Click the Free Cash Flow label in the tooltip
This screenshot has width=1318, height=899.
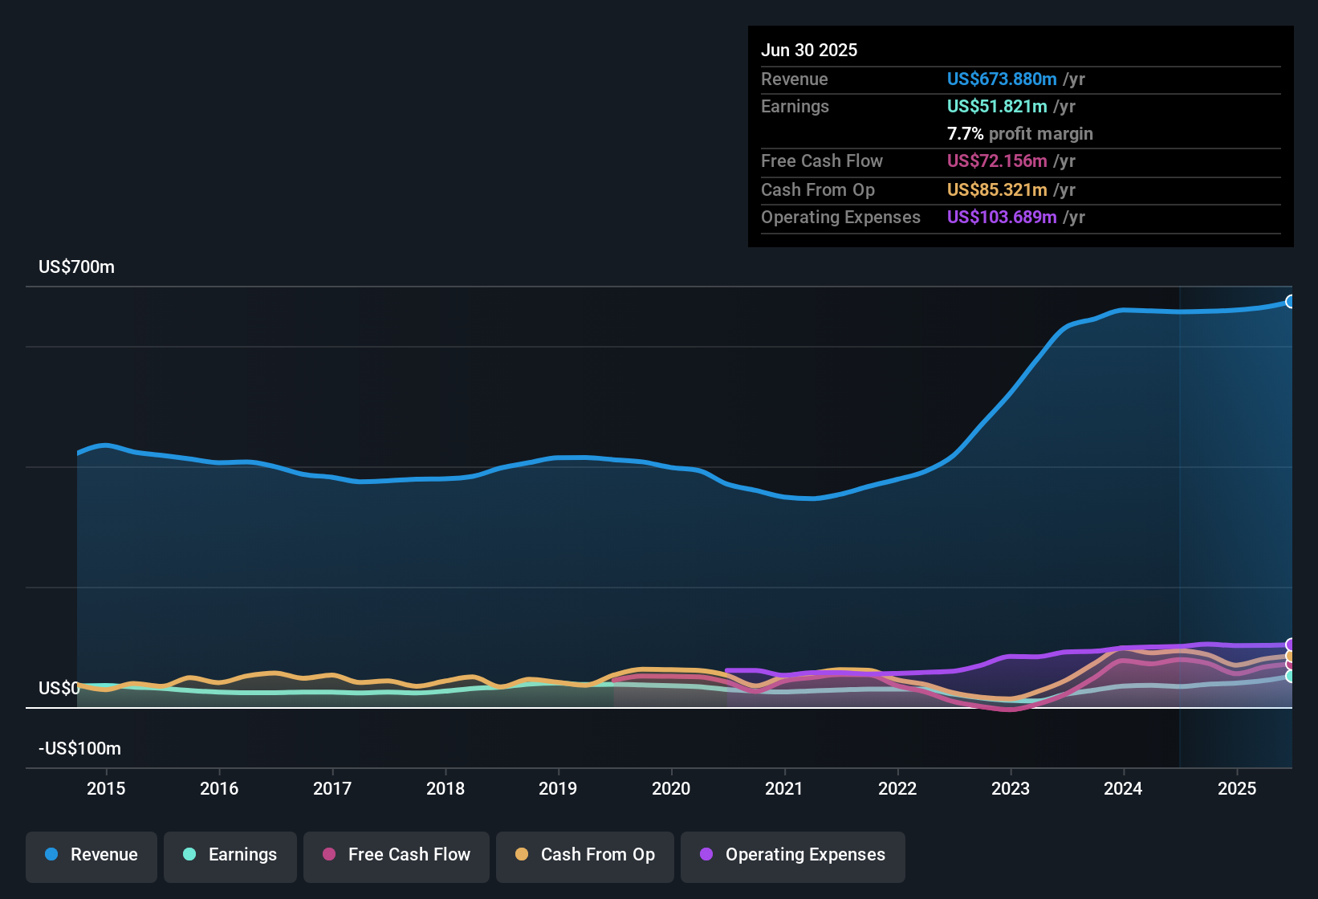tap(822, 161)
